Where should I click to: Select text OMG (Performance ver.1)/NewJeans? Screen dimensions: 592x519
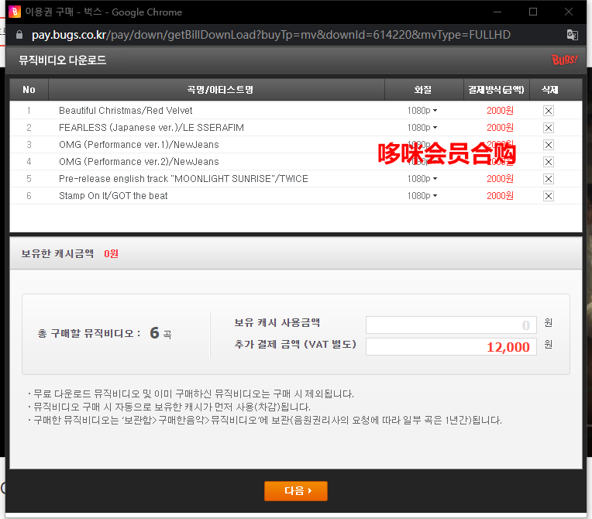[x=139, y=145]
